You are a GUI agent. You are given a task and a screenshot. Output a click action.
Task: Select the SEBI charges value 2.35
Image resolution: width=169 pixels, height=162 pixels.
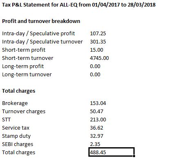tap(95, 144)
